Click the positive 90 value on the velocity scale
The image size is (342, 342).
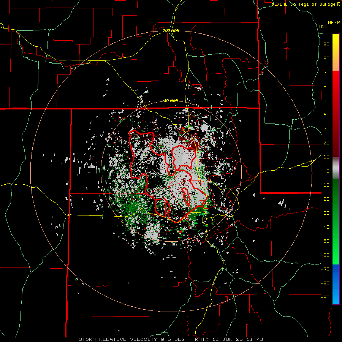(326, 44)
